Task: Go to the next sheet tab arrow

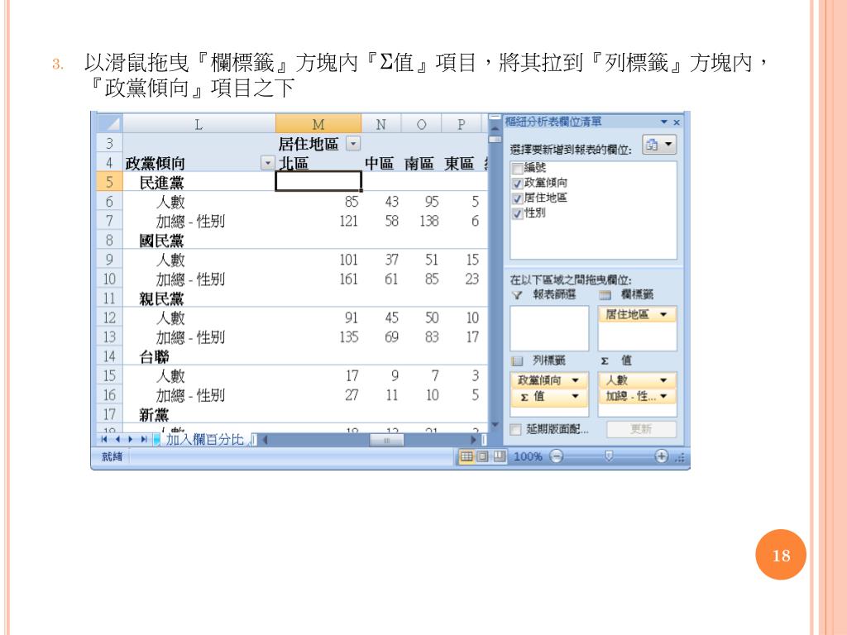Action: click(130, 440)
